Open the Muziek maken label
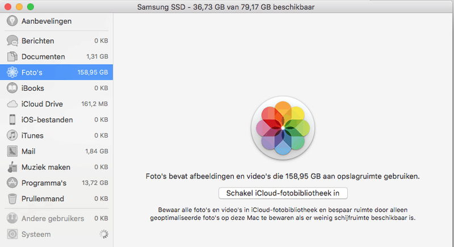 [x=46, y=167]
